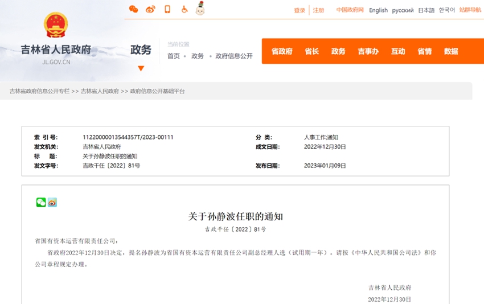Open the wheelchair accessibility icon
484x304 pixels.
click(x=184, y=9)
